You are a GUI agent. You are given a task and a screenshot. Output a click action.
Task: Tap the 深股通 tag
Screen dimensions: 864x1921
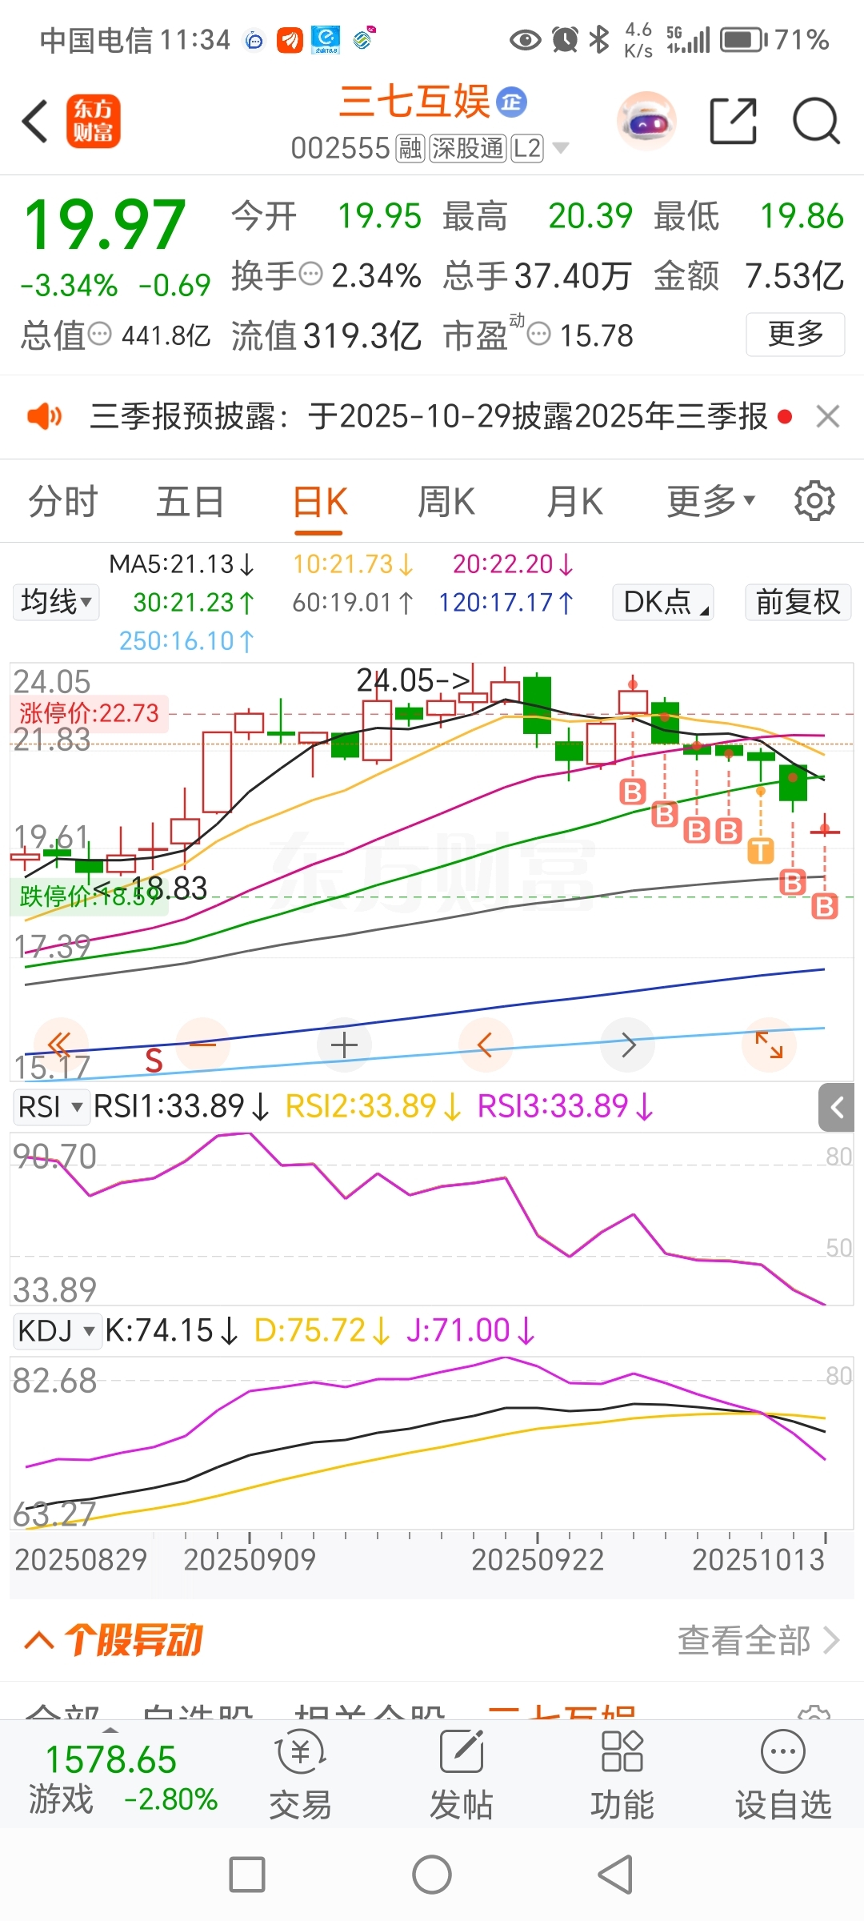point(468,148)
